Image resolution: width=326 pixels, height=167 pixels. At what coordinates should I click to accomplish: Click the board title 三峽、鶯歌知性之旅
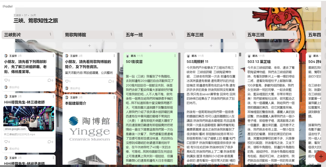click(x=36, y=21)
